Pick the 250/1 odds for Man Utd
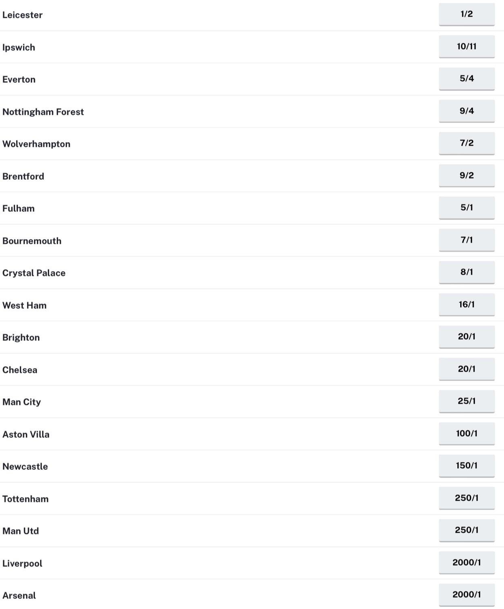This screenshot has height=609, width=504. tap(467, 530)
